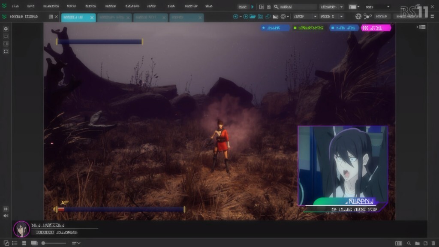Click the lock icon in the top toolbar
The height and width of the screenshot is (247, 439).
[x=269, y=7]
